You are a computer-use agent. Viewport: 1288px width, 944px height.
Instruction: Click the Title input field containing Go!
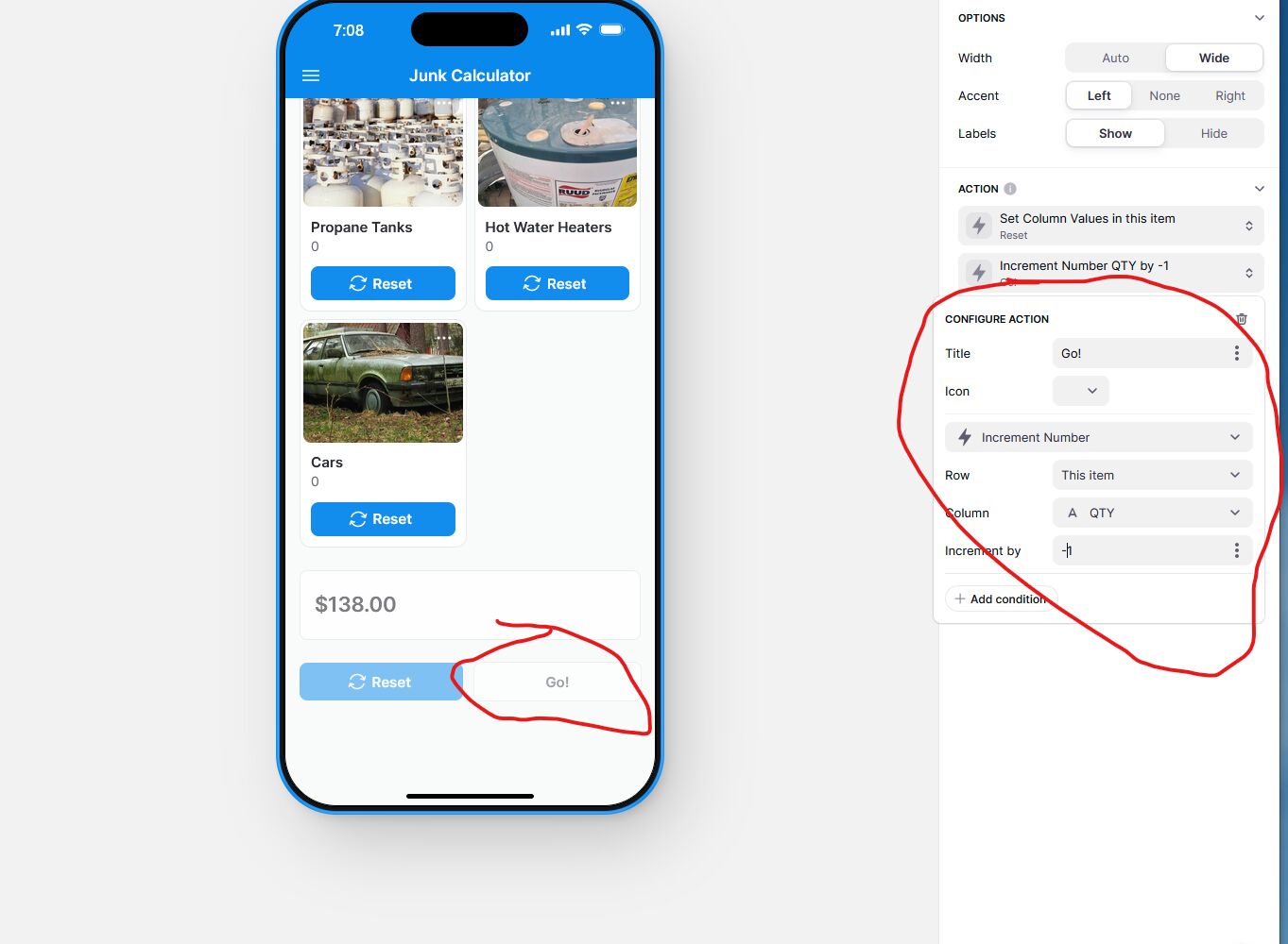[1140, 353]
